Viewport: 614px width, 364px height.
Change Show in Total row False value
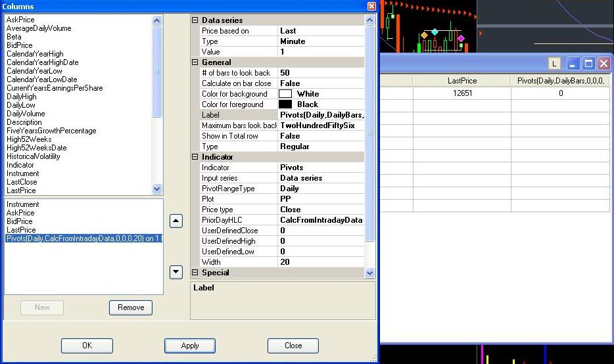321,136
